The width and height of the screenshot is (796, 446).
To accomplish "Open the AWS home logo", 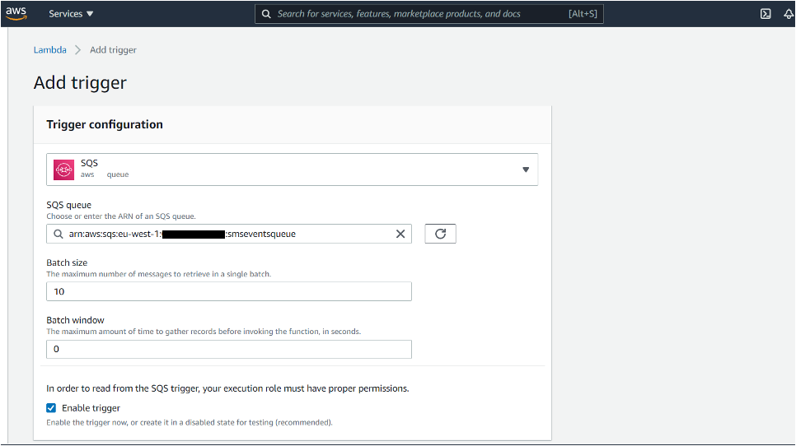I will [x=16, y=14].
